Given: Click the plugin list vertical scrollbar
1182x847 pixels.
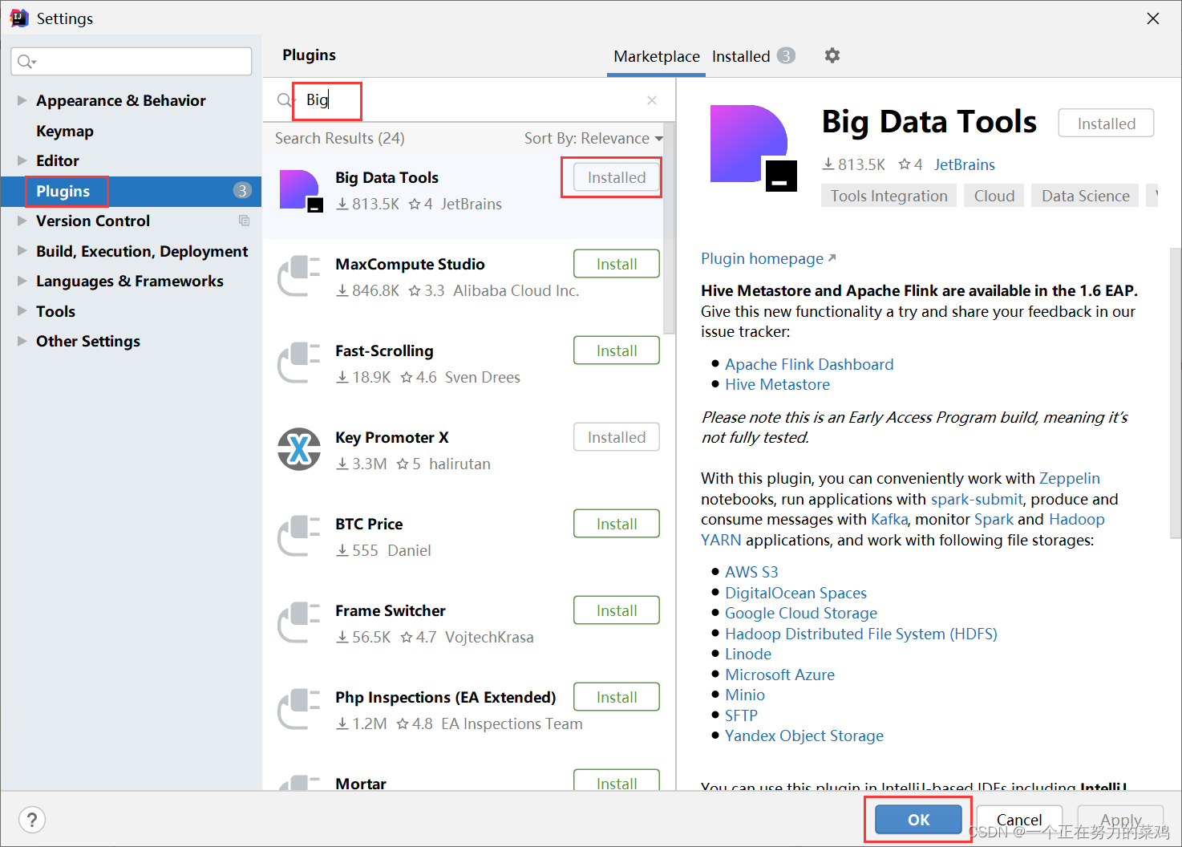Looking at the screenshot, I should coord(670,229).
